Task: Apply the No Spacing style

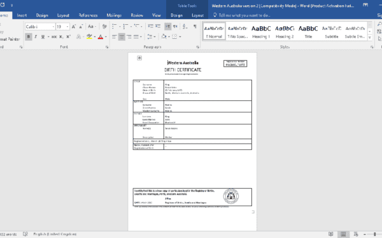Action: click(237, 32)
